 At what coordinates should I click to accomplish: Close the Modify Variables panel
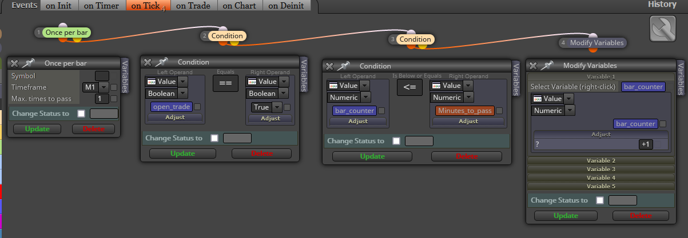click(533, 66)
